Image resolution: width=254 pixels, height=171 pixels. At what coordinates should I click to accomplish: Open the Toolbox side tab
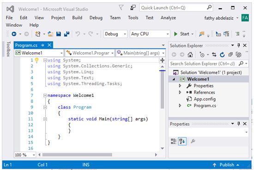pos(8,49)
